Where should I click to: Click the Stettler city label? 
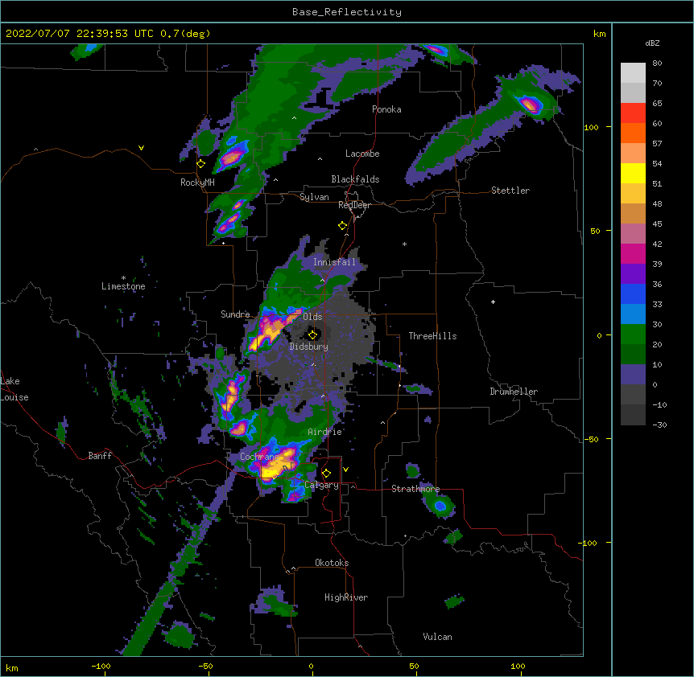(x=510, y=191)
